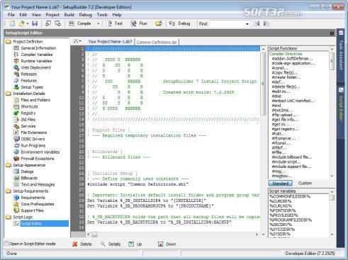Select Text and Messages tree item

[x=38, y=184]
